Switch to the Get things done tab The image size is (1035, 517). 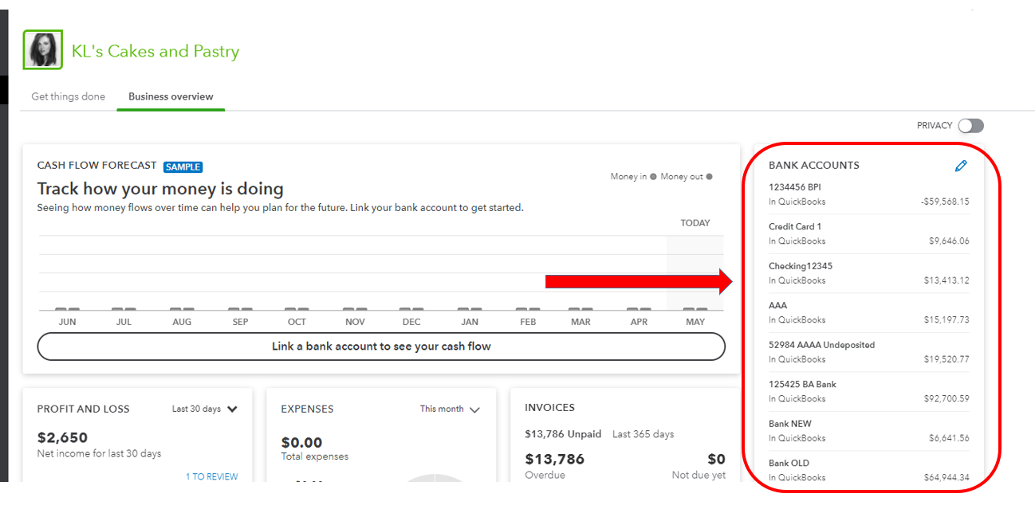coord(68,96)
